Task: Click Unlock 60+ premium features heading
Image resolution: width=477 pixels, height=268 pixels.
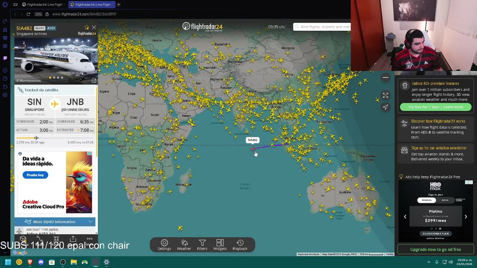Action: [x=435, y=84]
